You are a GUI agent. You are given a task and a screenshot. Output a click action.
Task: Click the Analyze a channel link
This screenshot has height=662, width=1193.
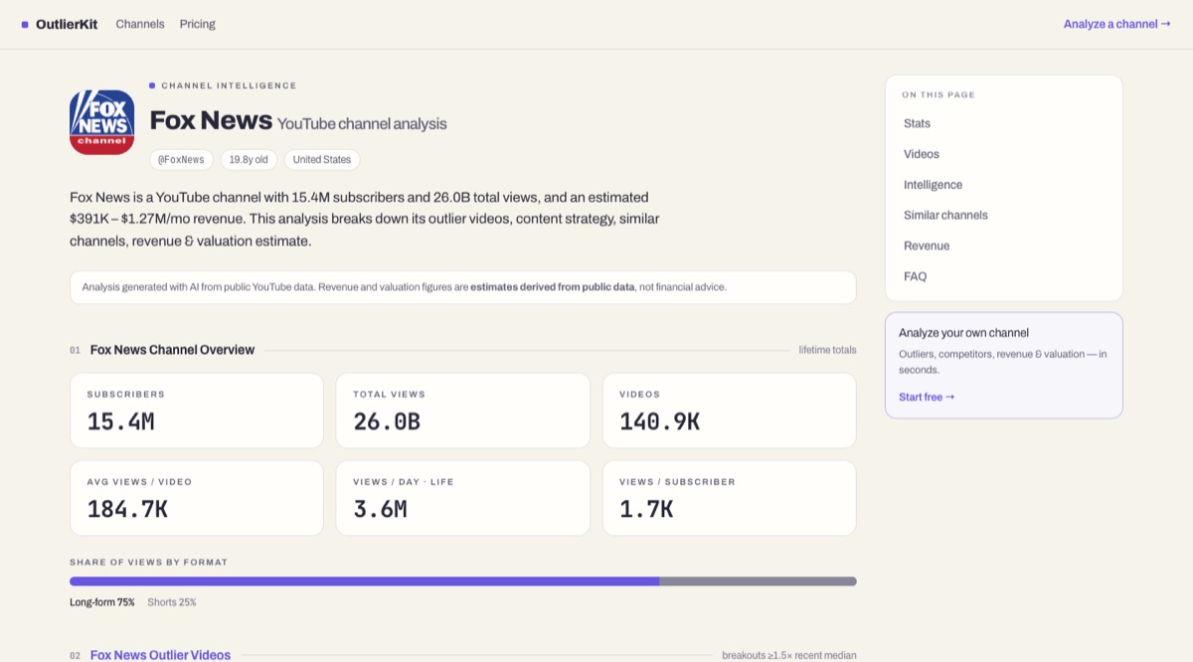[x=1116, y=24]
